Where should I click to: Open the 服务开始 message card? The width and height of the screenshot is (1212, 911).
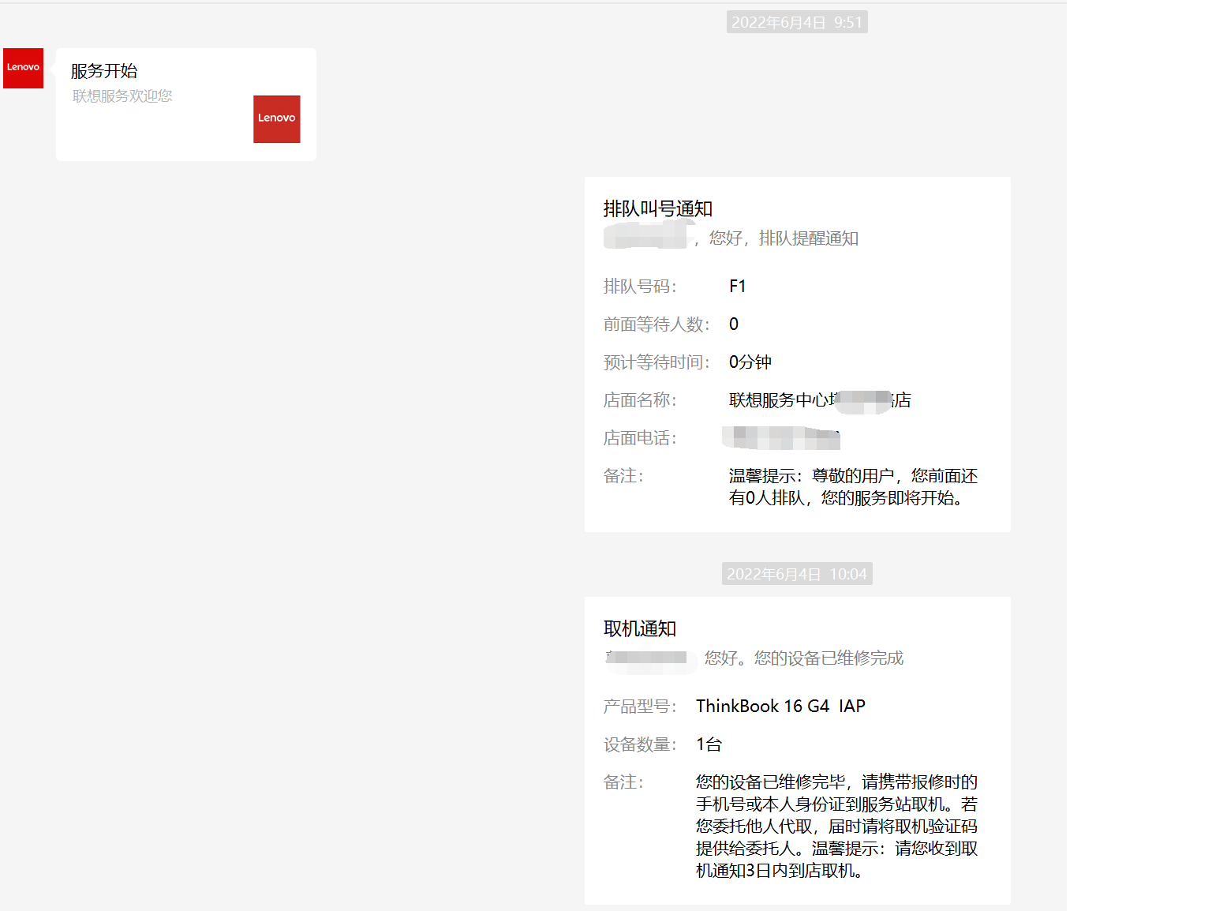click(186, 104)
